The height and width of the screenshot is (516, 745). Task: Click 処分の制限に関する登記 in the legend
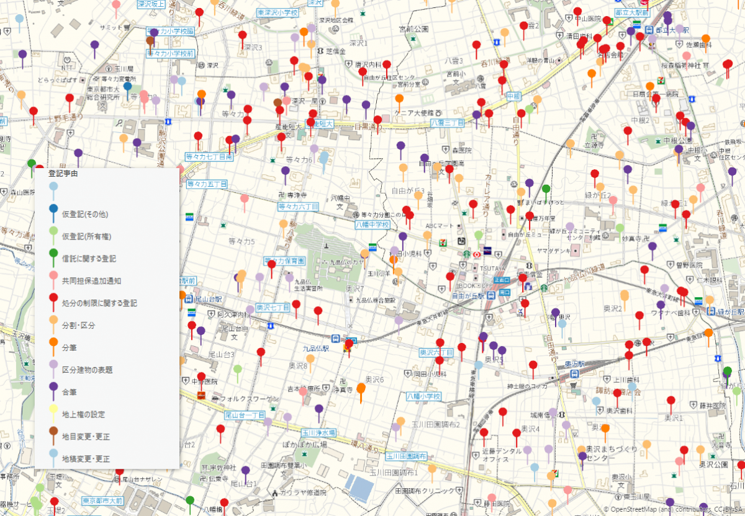pos(99,303)
